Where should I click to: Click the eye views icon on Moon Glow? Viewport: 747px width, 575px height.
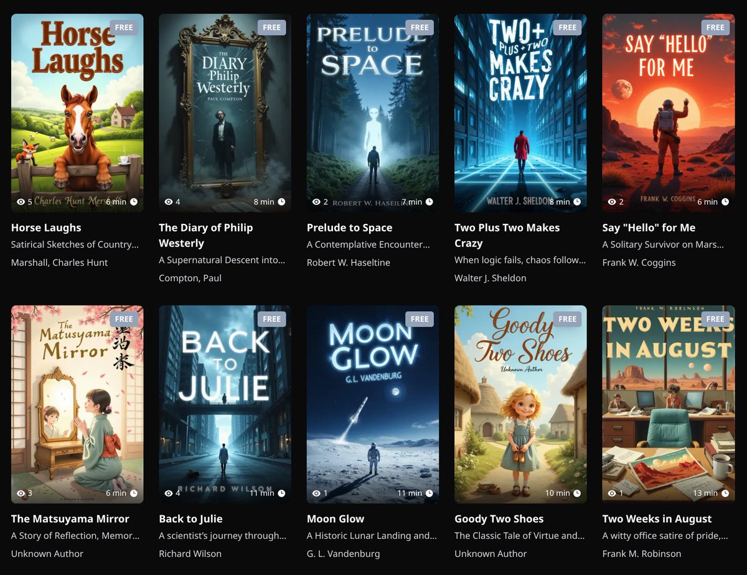pyautogui.click(x=316, y=493)
